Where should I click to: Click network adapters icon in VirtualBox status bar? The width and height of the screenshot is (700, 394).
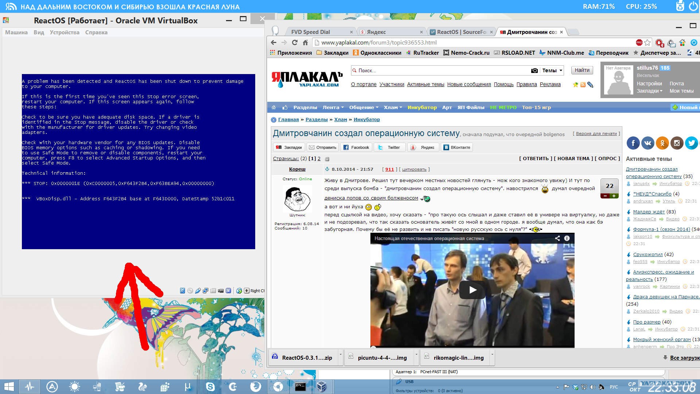coord(205,291)
